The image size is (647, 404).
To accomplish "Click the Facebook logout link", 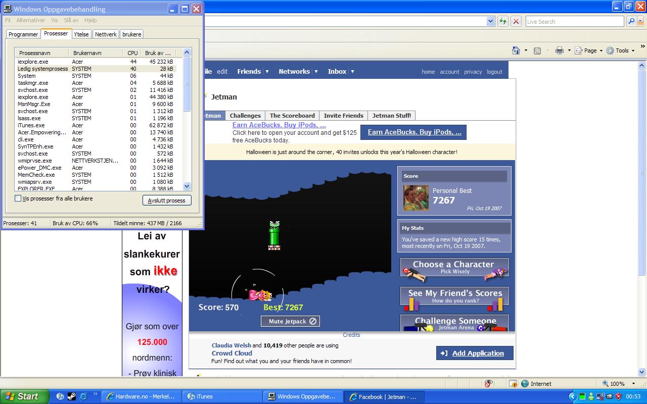I will coord(494,72).
